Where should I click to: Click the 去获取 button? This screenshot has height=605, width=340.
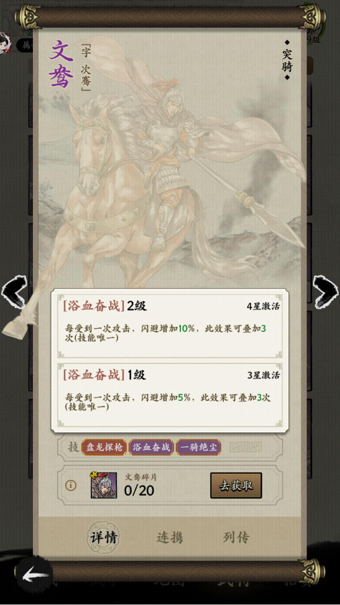236,485
